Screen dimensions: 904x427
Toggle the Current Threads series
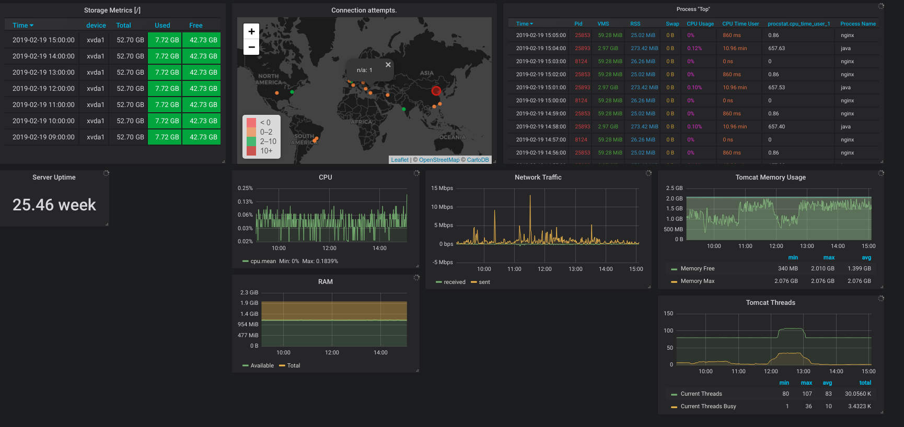[701, 394]
